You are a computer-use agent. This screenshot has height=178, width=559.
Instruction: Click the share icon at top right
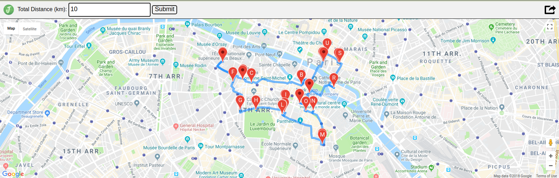coord(550,9)
